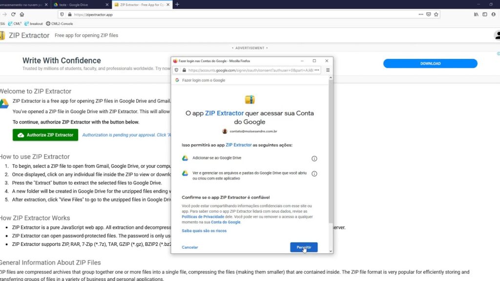Close the teste - Google Drive tab
This screenshot has width=500, height=281.
(107, 5)
